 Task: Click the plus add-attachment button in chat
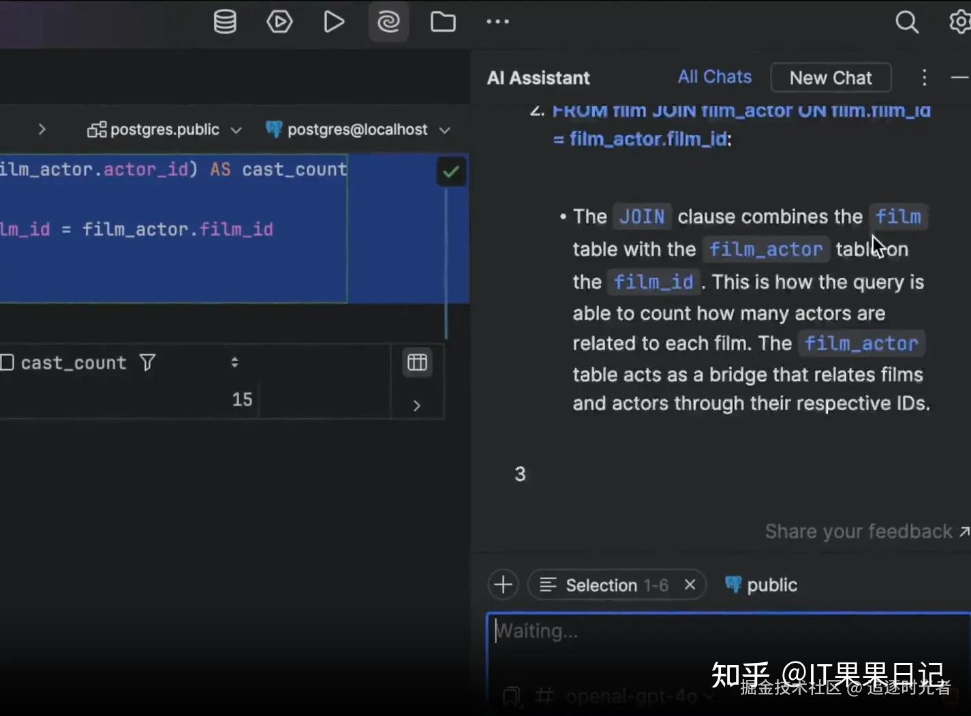click(x=503, y=585)
